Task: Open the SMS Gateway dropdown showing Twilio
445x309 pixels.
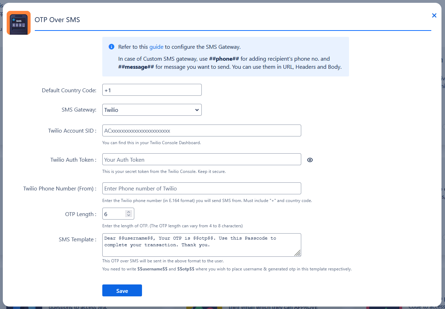Action: point(152,110)
